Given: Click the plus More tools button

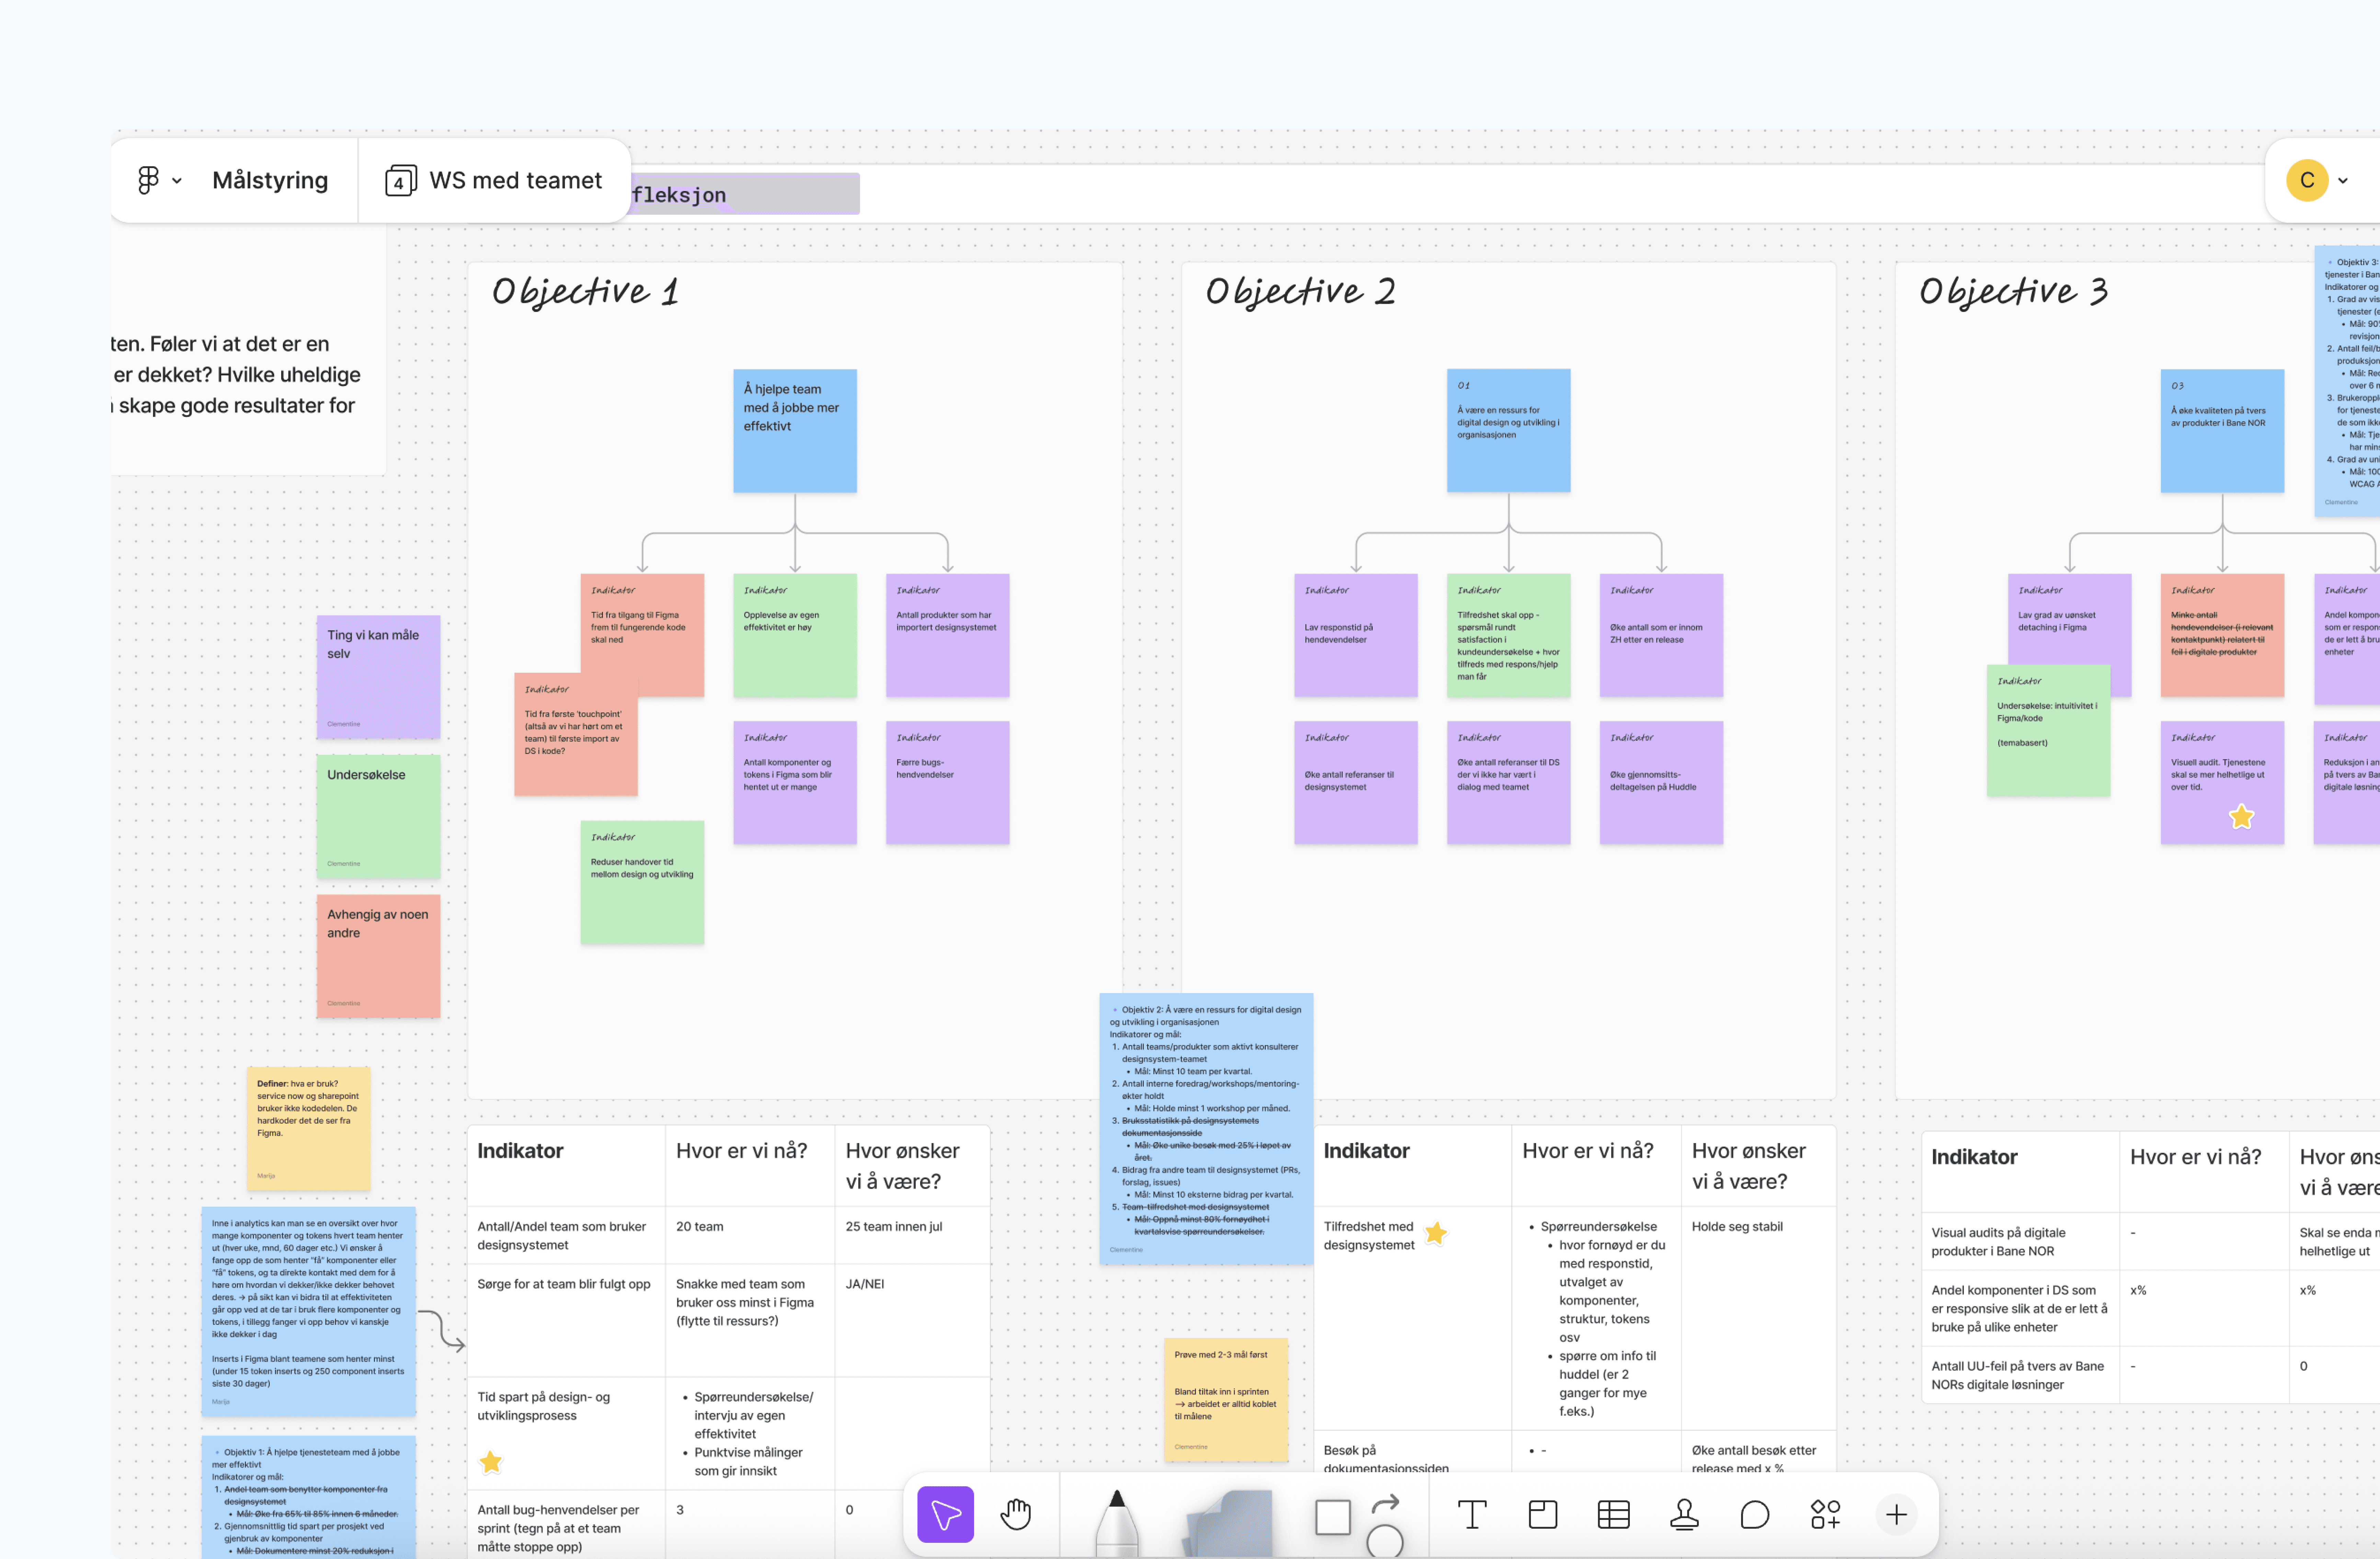Looking at the screenshot, I should 1896,1514.
